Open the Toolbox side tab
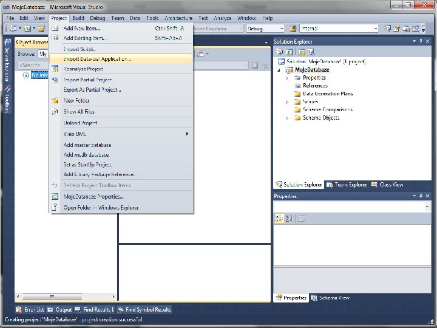 point(7,99)
